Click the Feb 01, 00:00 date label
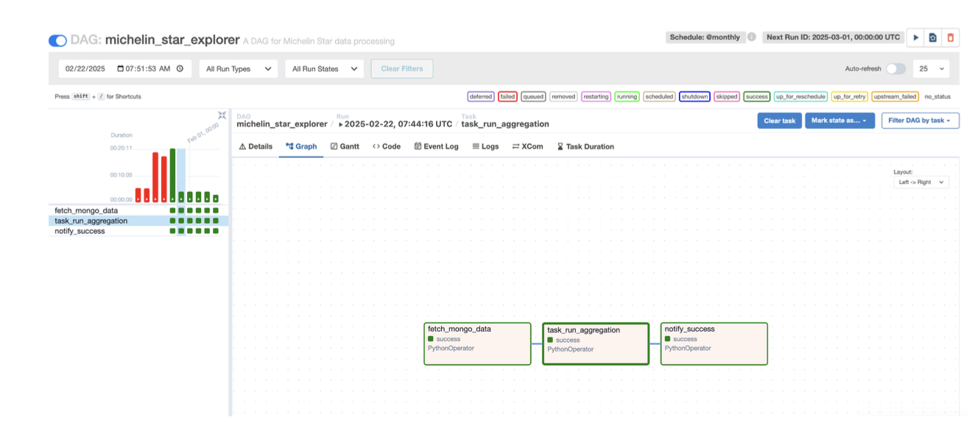 click(203, 132)
